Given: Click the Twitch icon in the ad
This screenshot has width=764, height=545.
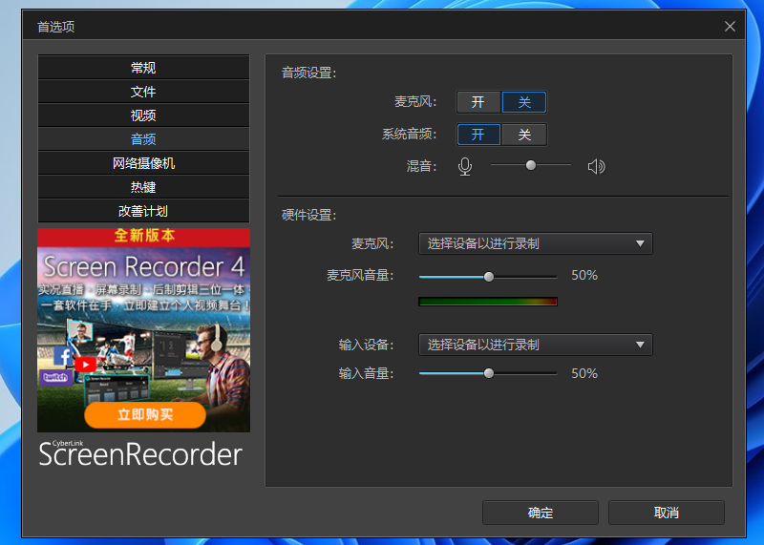Looking at the screenshot, I should [55, 377].
